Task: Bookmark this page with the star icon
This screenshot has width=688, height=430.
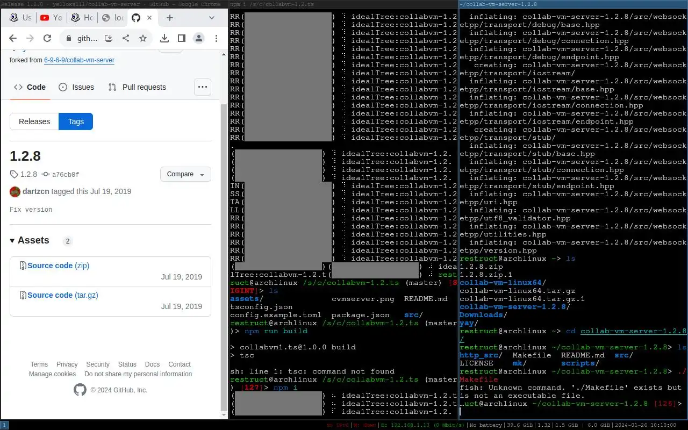Action: pos(143,38)
